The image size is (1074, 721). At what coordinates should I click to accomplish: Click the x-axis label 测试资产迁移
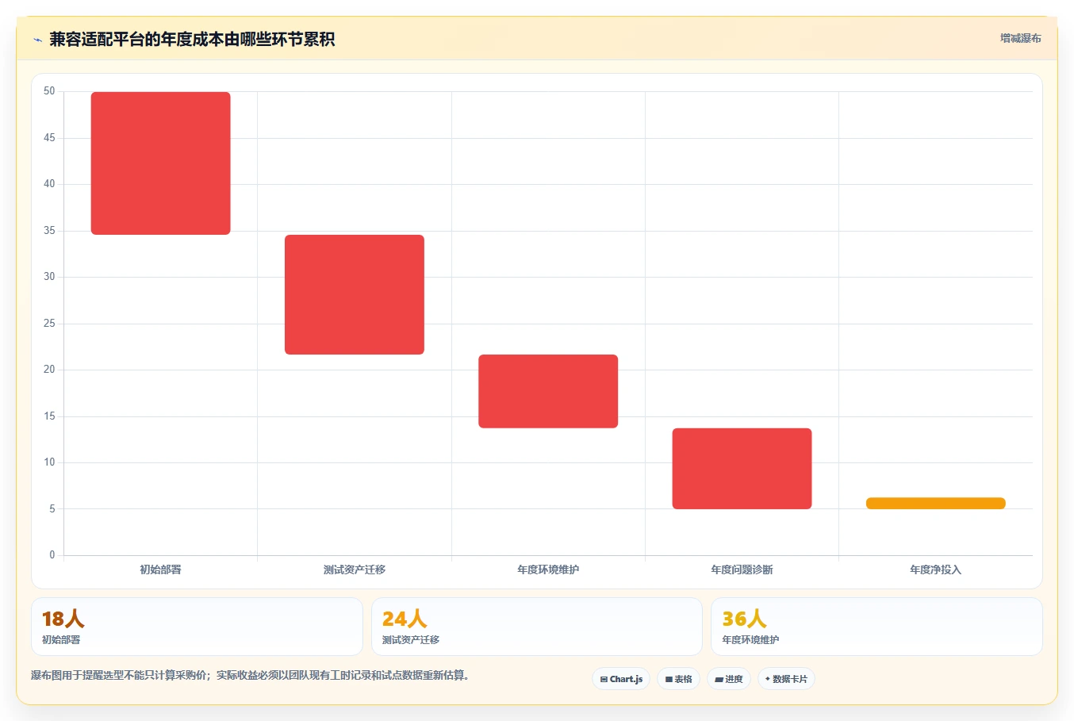[x=355, y=570]
